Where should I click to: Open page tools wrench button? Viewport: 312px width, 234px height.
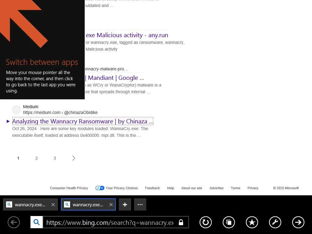click(275, 222)
